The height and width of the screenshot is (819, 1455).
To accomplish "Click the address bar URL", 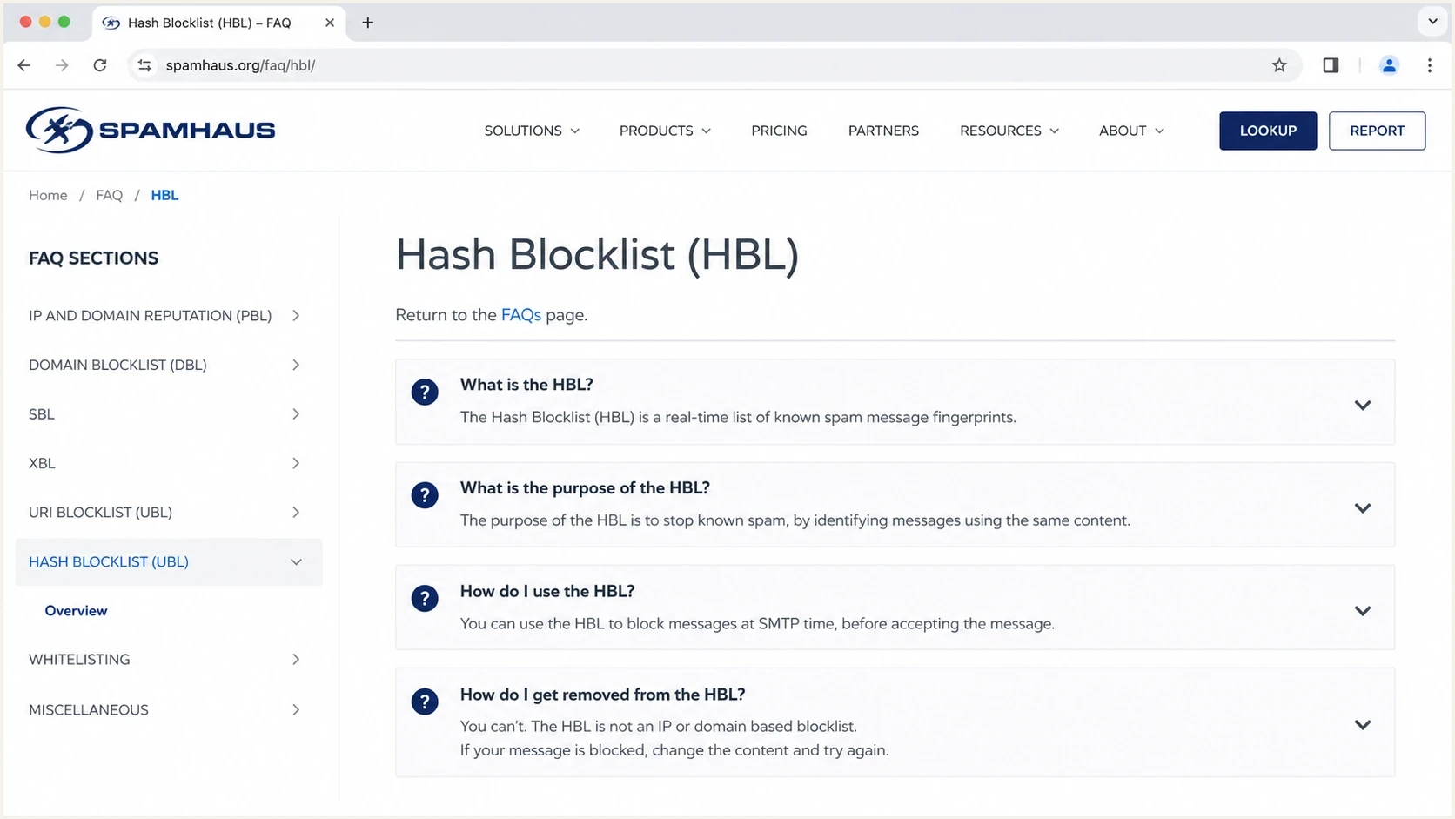I will (240, 65).
